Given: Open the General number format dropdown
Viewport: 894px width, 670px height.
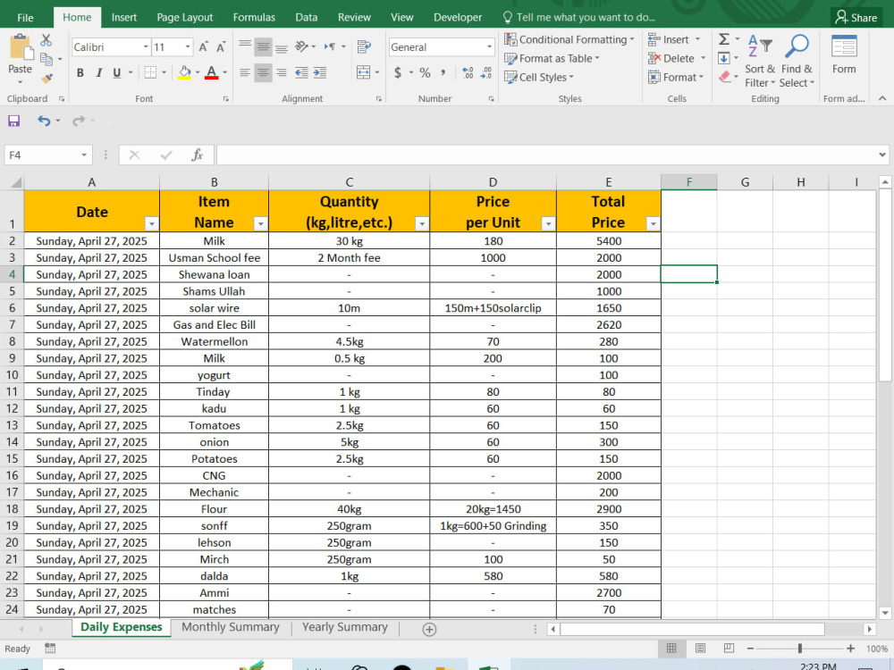Looking at the screenshot, I should click(x=489, y=46).
